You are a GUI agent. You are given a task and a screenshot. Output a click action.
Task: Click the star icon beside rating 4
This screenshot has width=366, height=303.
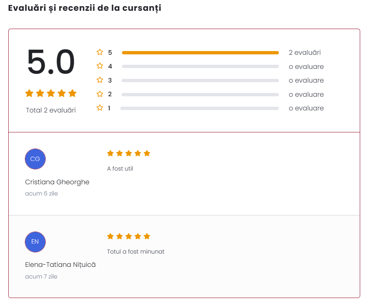pos(100,66)
